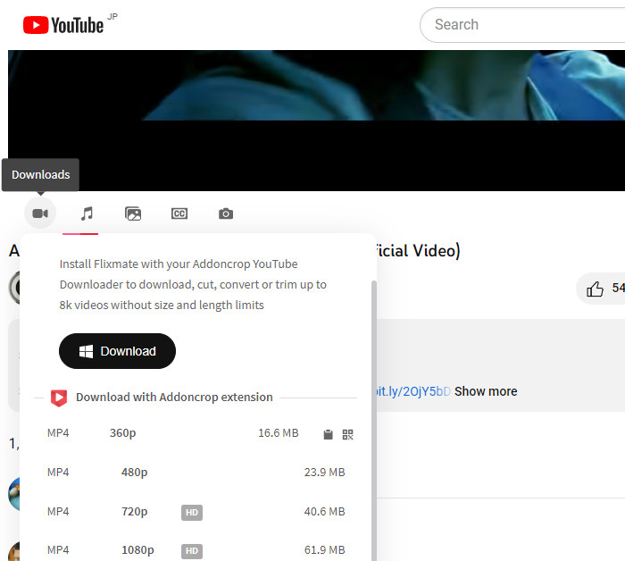
Task: Click the Windows Download button for Flixmate
Action: point(117,351)
